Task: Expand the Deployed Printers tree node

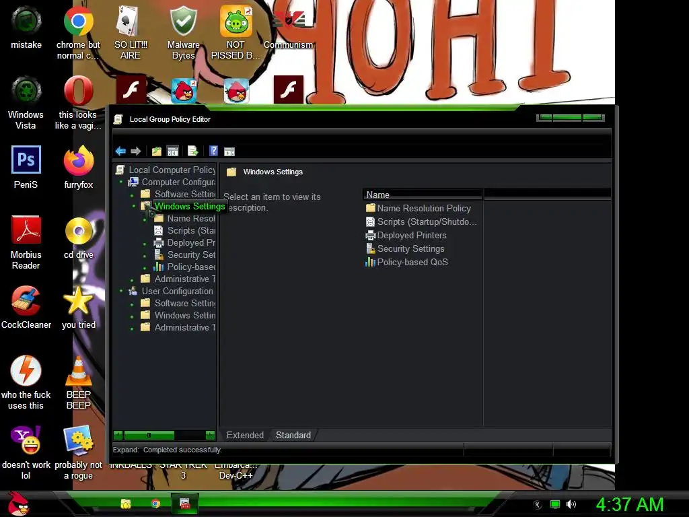Action: [x=145, y=242]
